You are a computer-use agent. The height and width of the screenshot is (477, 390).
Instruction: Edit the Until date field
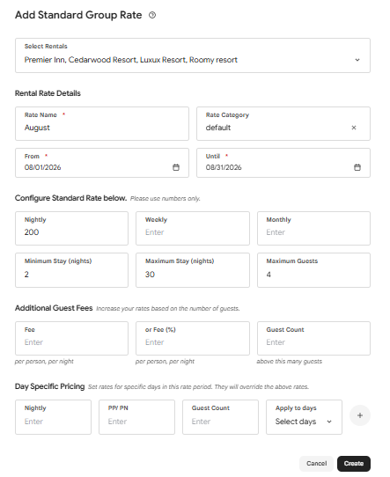[x=283, y=163]
